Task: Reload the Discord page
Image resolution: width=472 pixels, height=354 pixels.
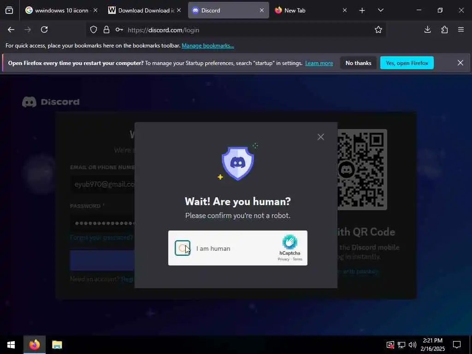Action: (x=44, y=29)
